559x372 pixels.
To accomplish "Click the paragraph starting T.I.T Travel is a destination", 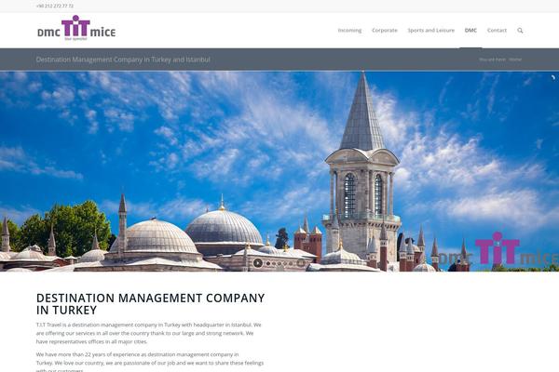I will pos(149,333).
